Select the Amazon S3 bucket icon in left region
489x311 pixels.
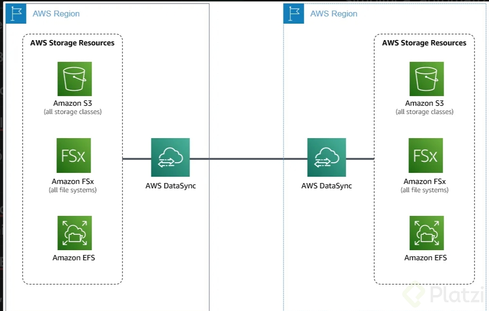click(x=75, y=79)
